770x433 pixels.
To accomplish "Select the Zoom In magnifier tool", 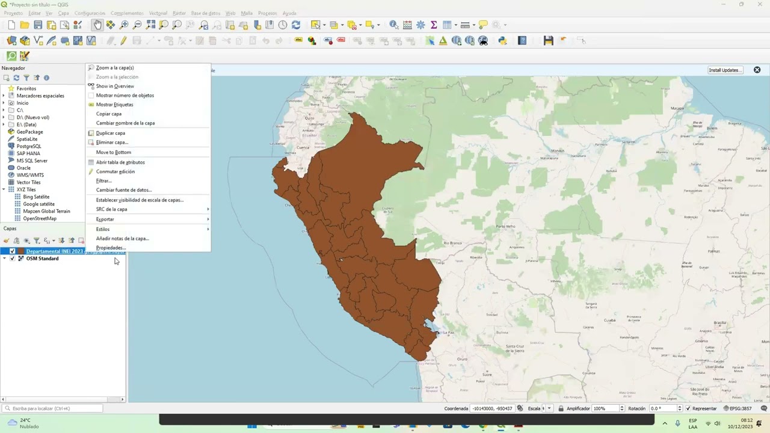I will click(x=124, y=25).
